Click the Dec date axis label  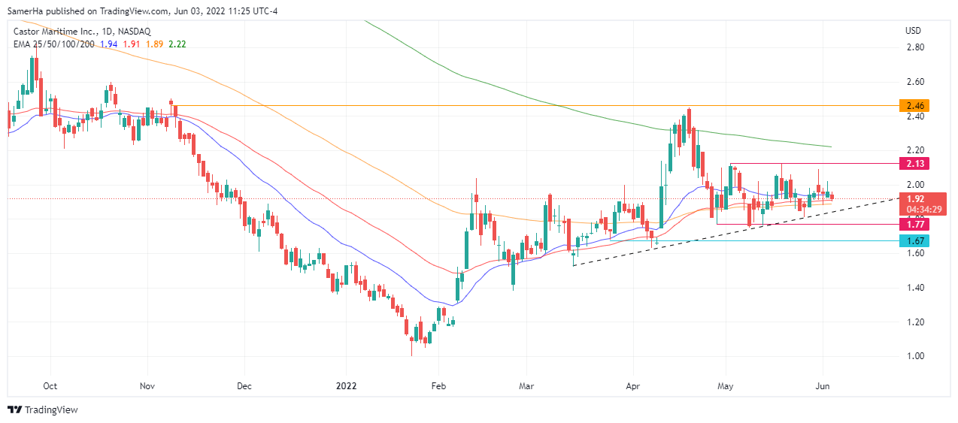pyautogui.click(x=244, y=386)
